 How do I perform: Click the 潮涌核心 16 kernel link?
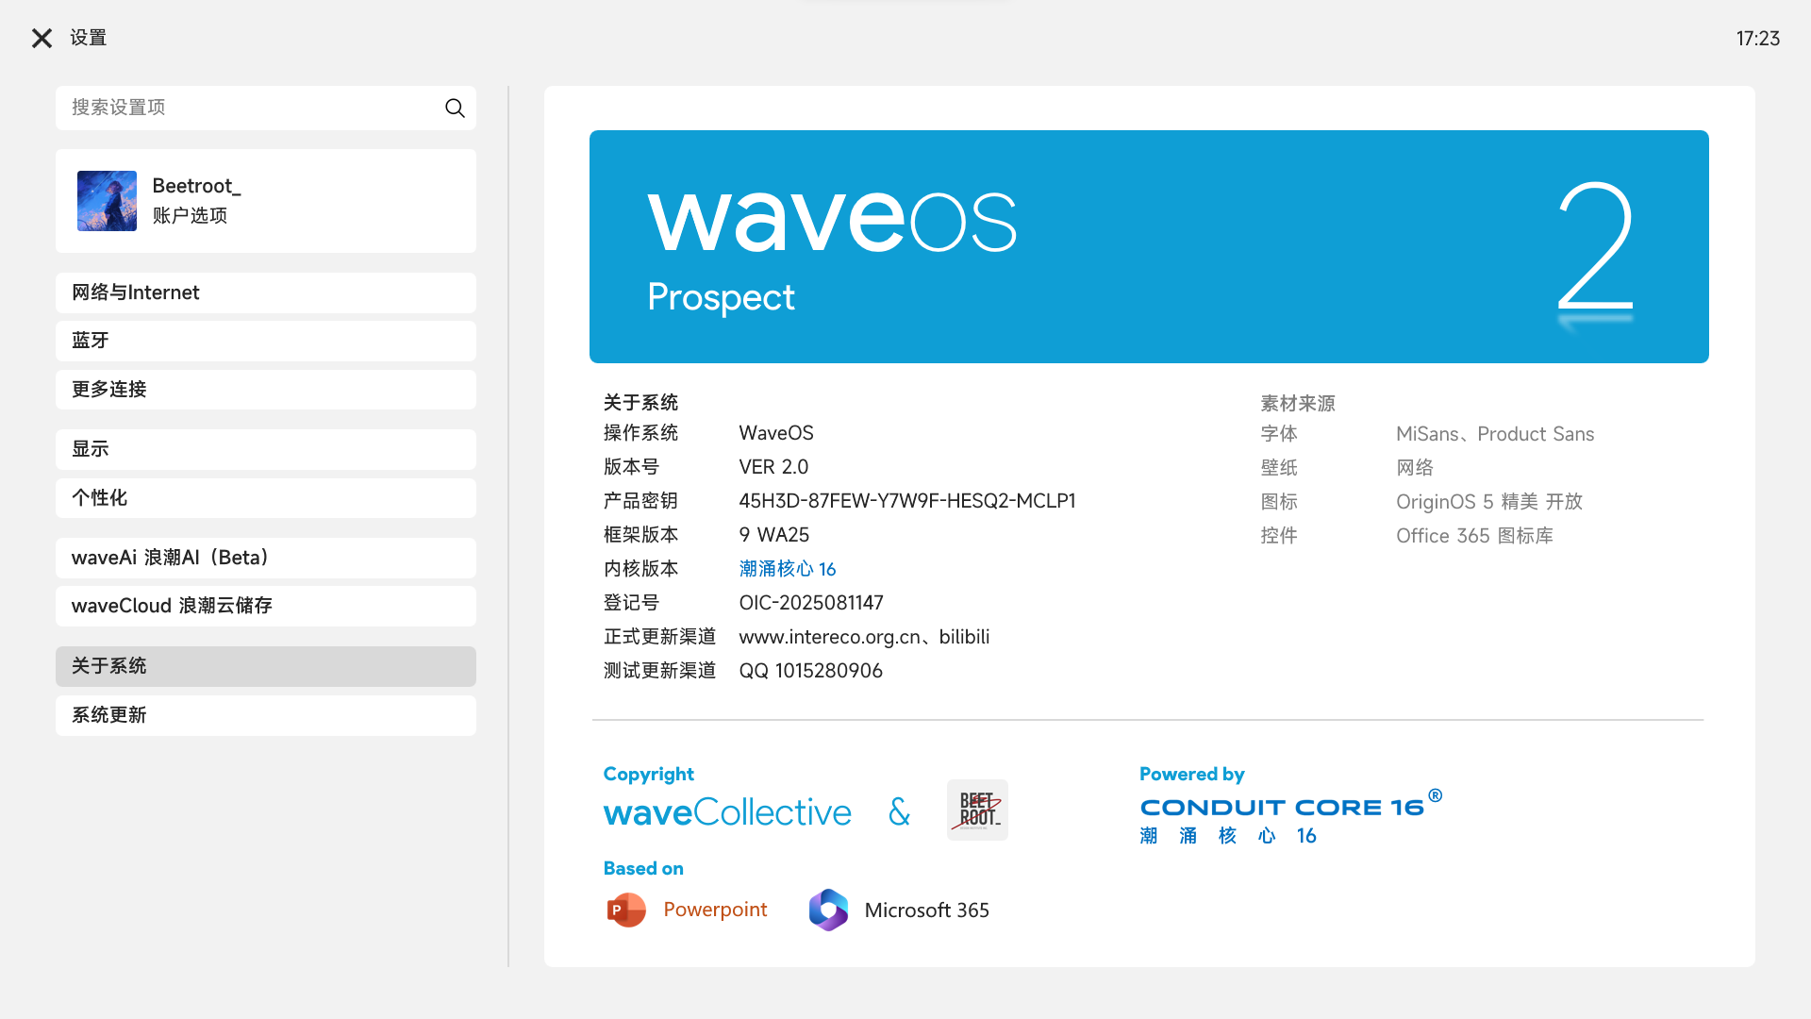[x=788, y=569]
